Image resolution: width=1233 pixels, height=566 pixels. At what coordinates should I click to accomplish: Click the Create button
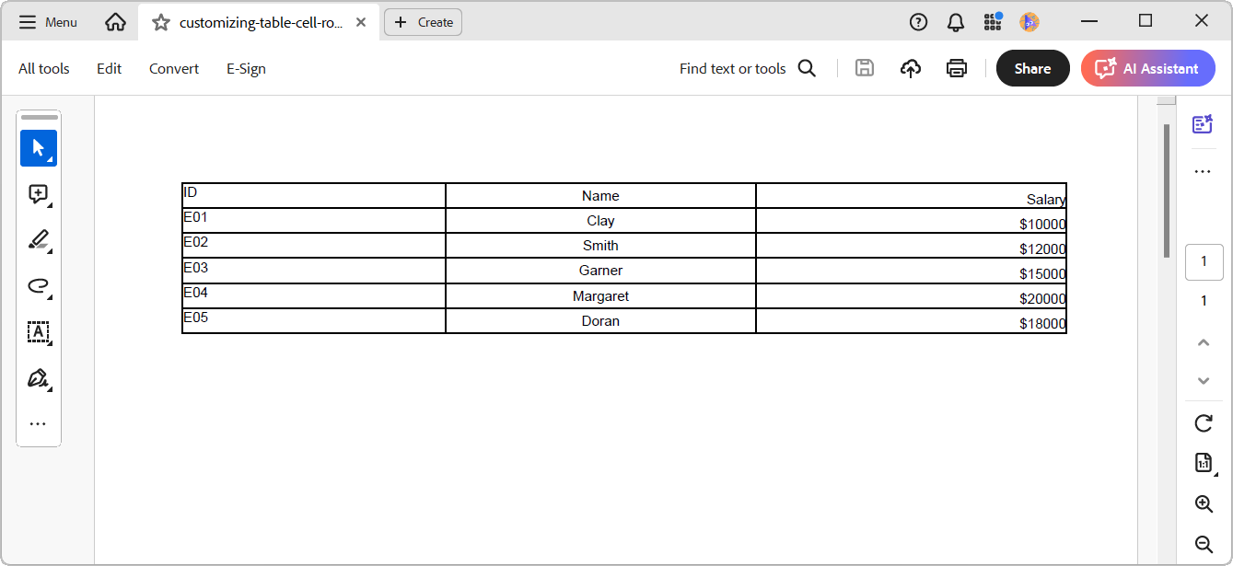pyautogui.click(x=423, y=22)
